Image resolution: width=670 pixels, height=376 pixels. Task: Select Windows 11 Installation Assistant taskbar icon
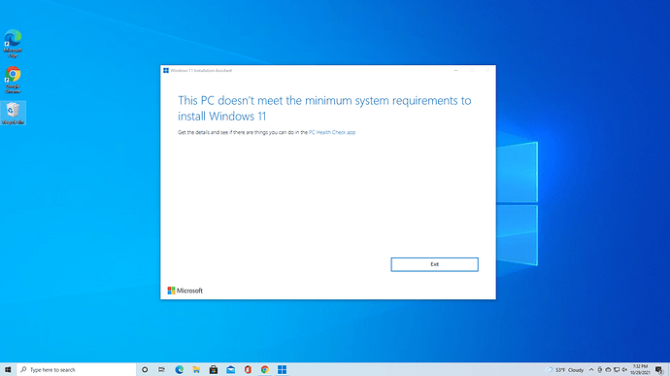tap(282, 369)
